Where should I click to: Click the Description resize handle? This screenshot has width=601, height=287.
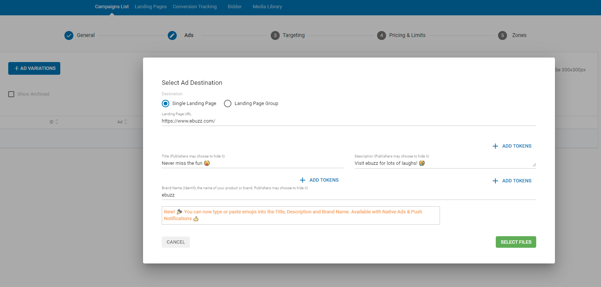coord(534,165)
